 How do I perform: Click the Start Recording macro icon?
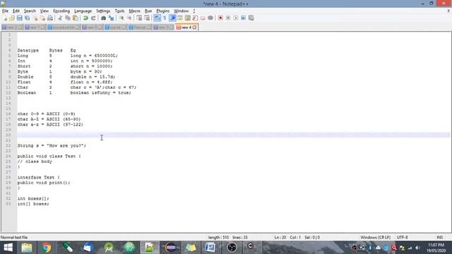coord(220,18)
